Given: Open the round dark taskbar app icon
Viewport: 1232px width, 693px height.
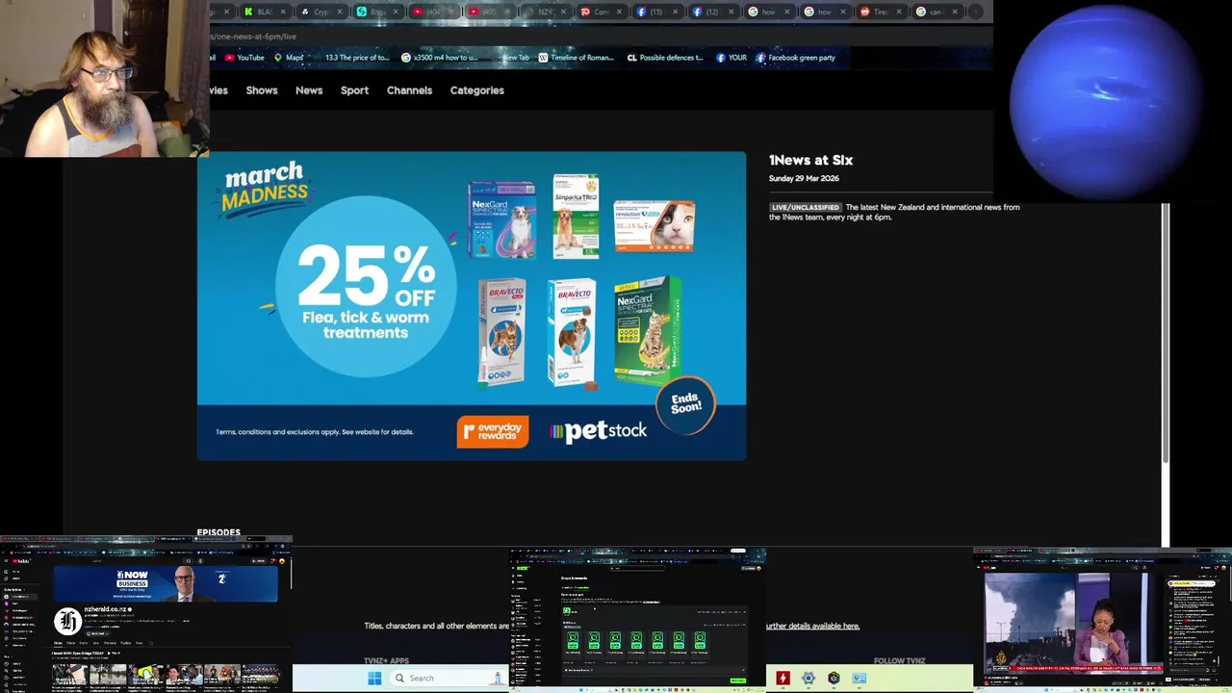Looking at the screenshot, I should point(834,678).
